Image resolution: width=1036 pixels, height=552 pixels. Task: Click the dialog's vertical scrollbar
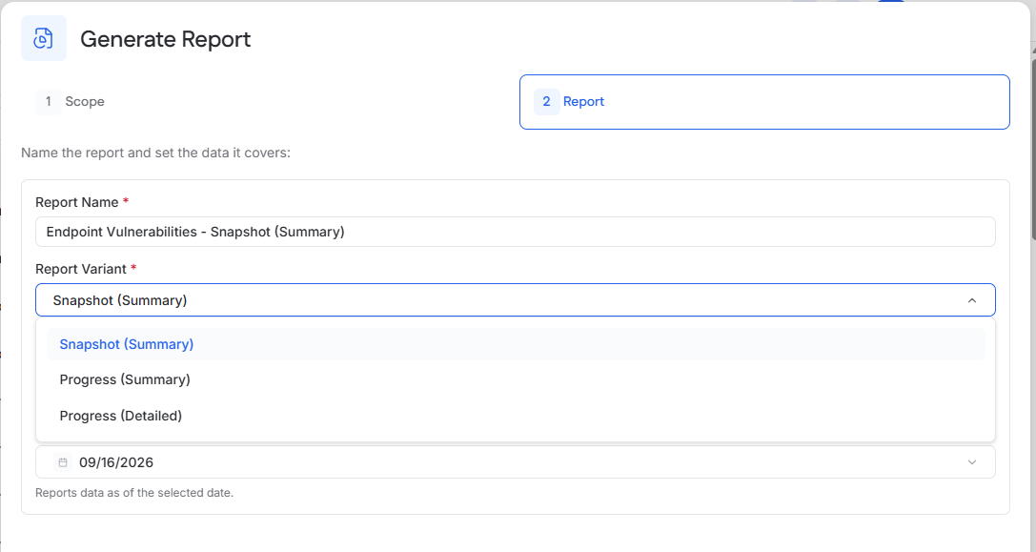click(1033, 149)
